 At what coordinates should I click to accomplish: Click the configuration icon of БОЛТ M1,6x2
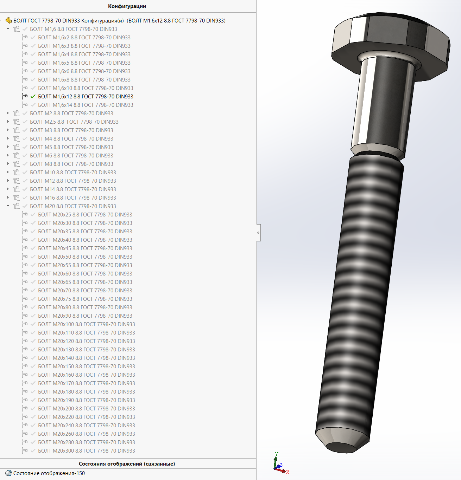coord(25,37)
